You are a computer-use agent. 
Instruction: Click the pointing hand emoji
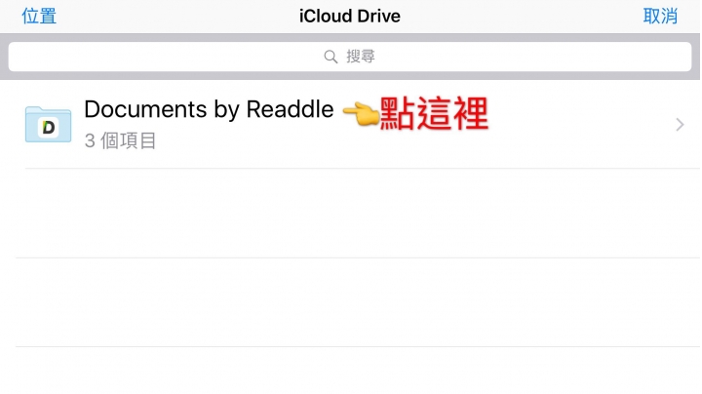[x=361, y=114]
